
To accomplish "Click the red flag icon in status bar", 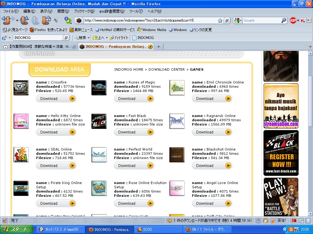I will coord(294,221).
